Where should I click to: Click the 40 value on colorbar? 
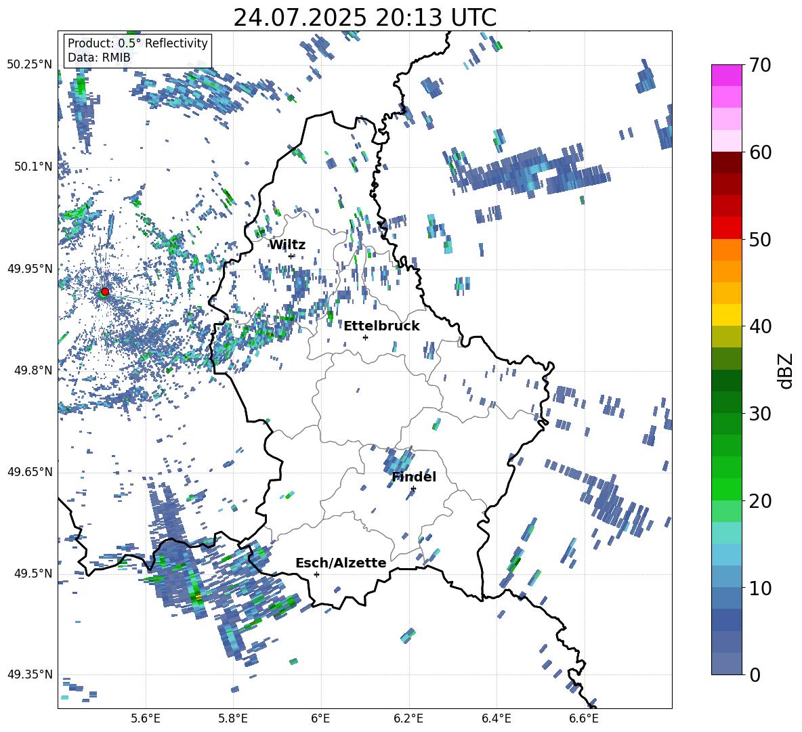760,326
